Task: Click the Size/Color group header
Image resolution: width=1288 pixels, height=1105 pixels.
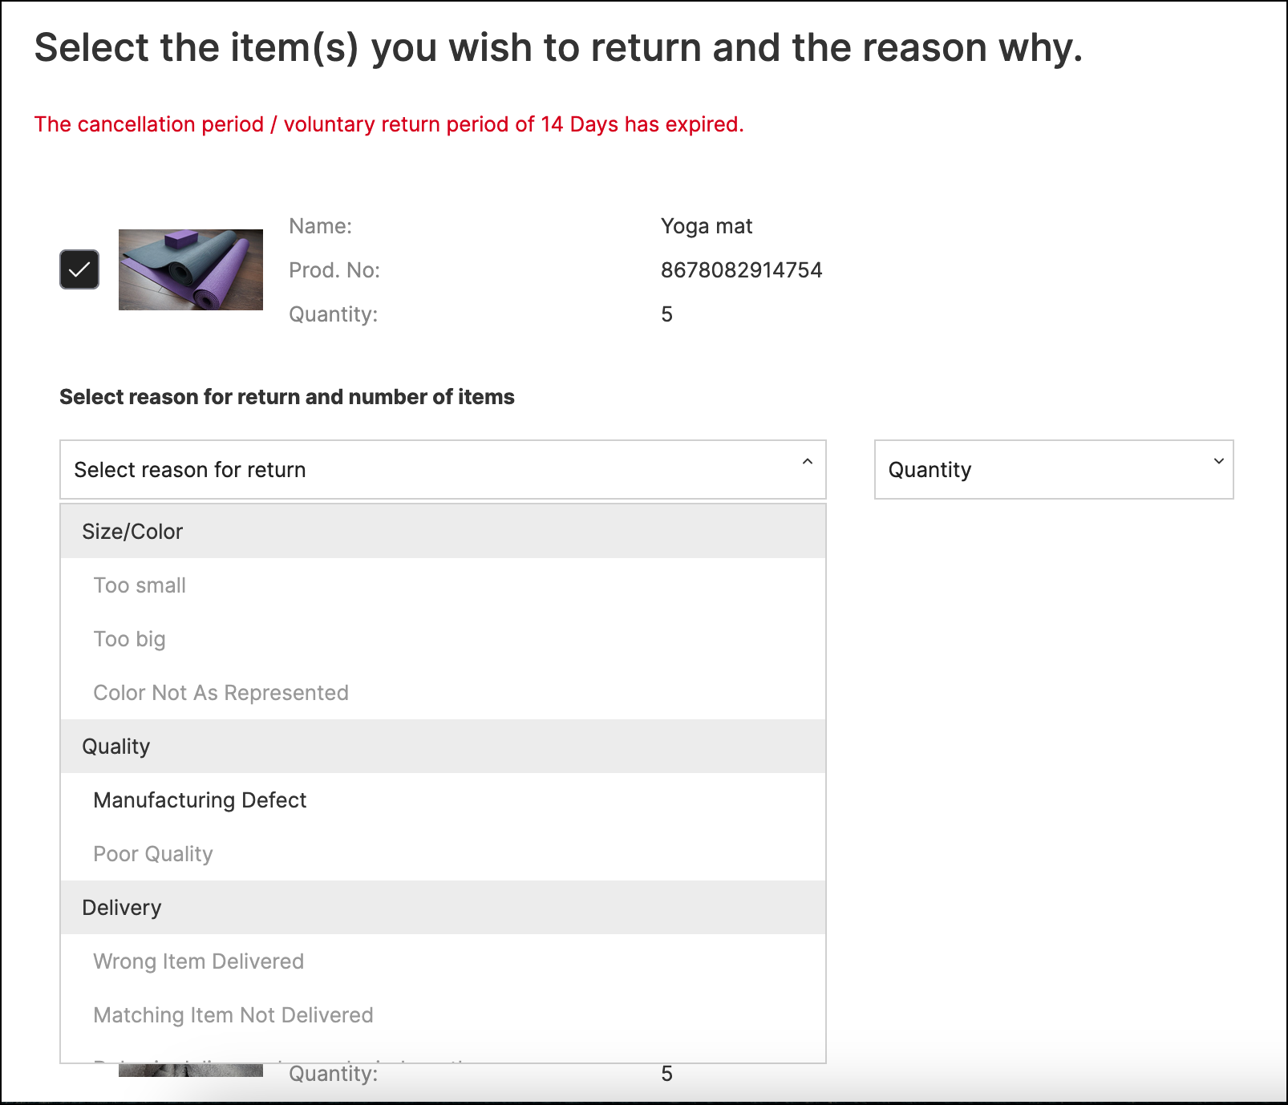Action: coord(132,532)
